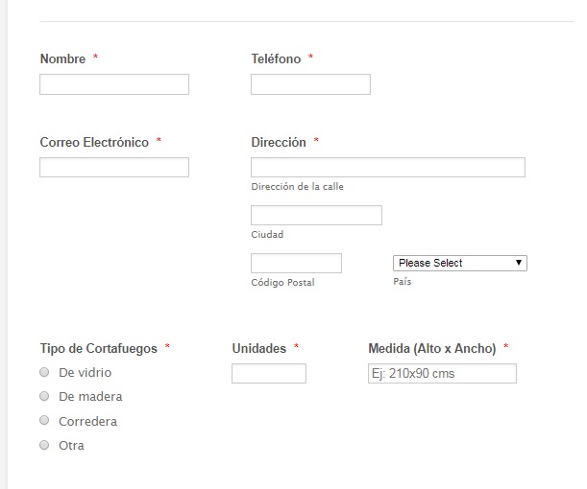Click the street address field
The image size is (587, 489).
tap(387, 168)
